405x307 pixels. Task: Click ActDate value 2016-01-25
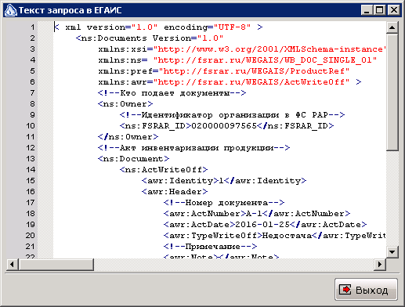262,225
